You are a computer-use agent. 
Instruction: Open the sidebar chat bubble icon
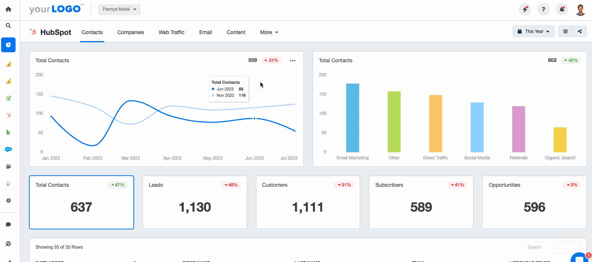[x=8, y=225]
